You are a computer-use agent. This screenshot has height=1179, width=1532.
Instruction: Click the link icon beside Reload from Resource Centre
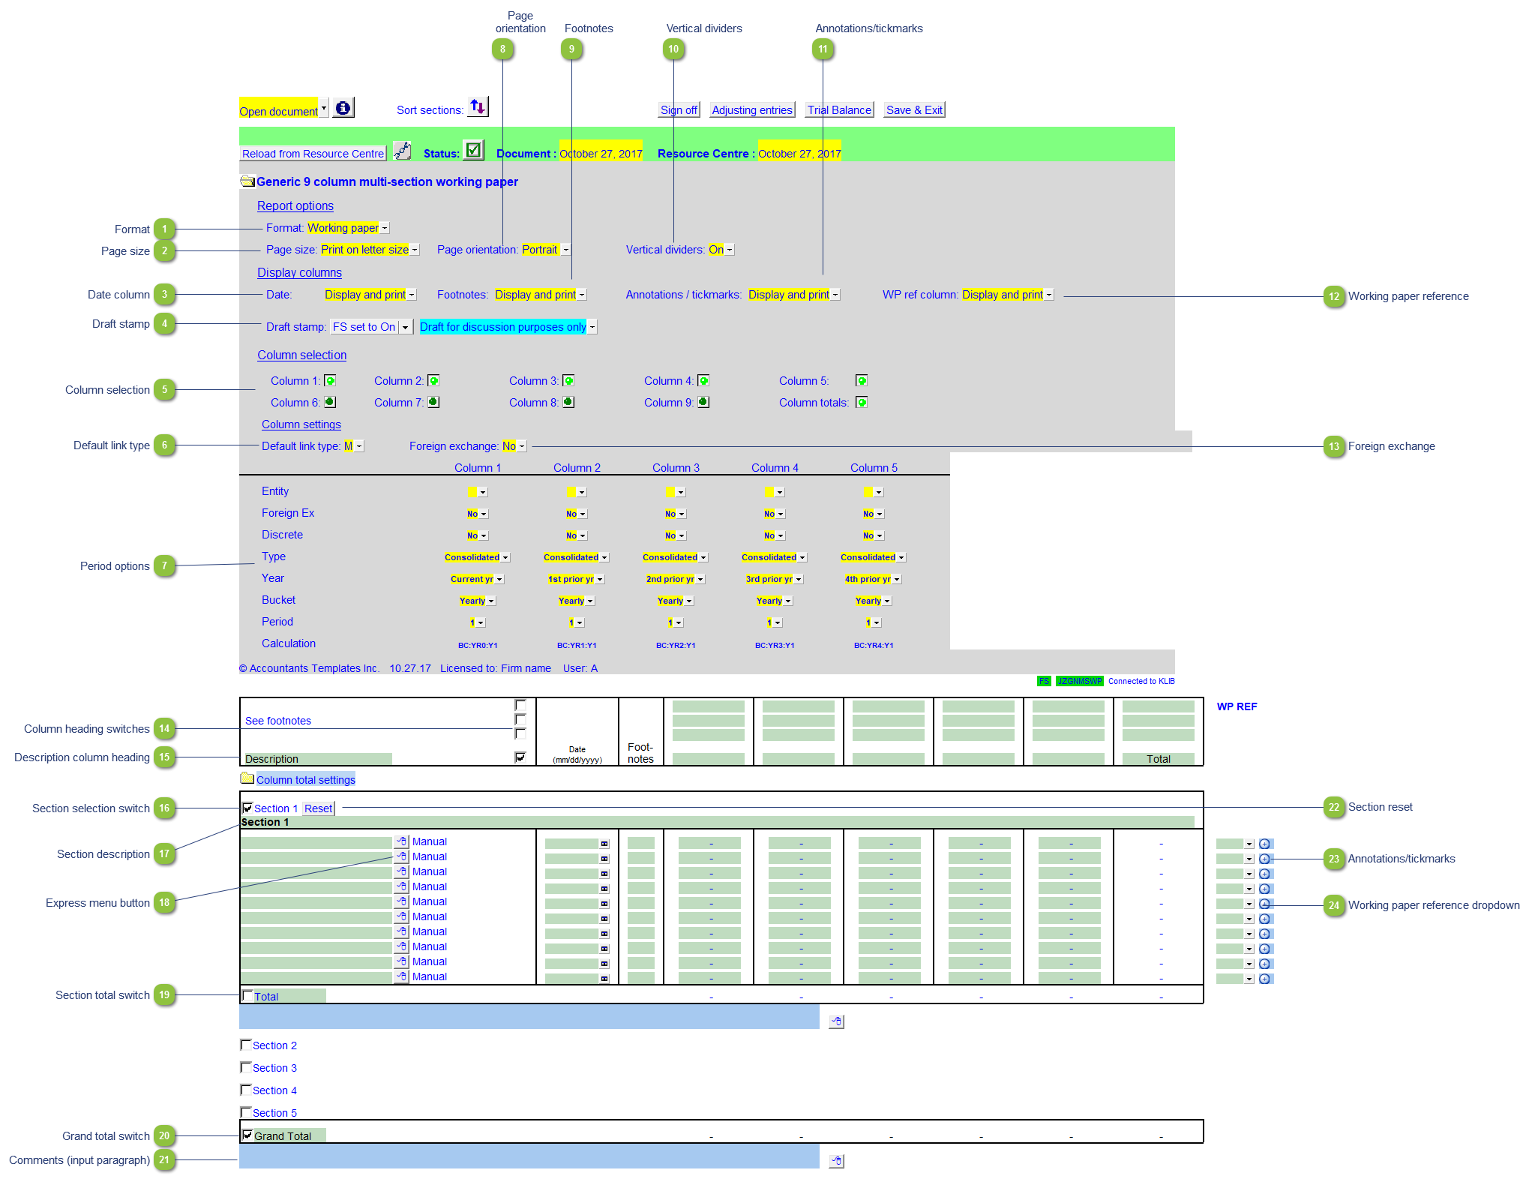[x=403, y=151]
